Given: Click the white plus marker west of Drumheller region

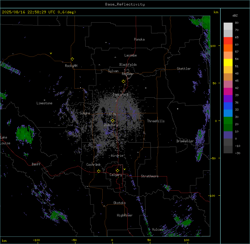Looking at the screenshot, I should click(x=177, y=109).
